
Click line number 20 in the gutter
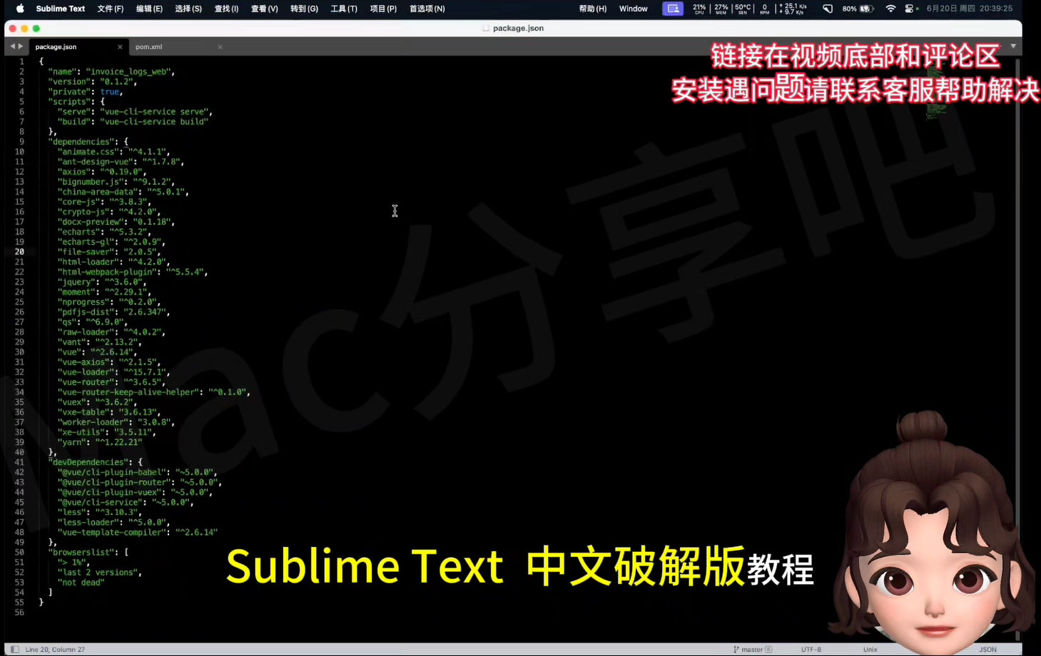tap(19, 252)
